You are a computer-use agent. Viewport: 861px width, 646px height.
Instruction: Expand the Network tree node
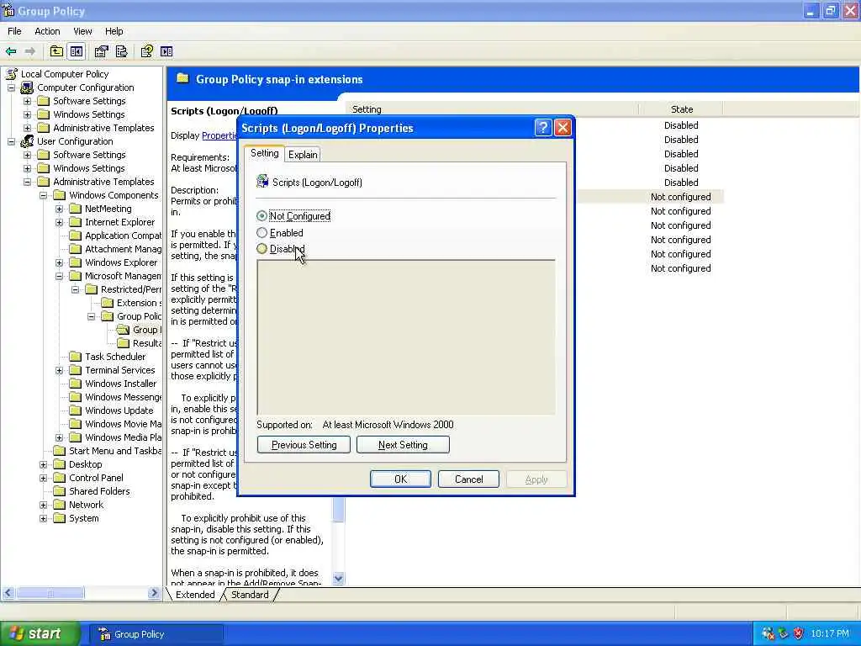[x=43, y=505]
